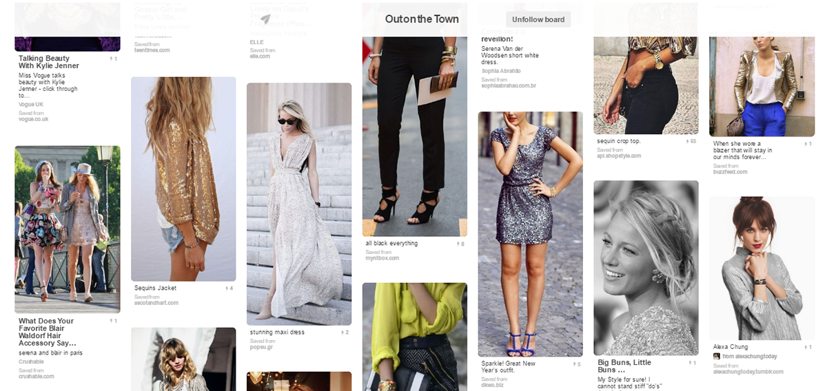The height and width of the screenshot is (391, 827).
Task: Click repin count beside stunning maxi dress
Action: pos(345,332)
